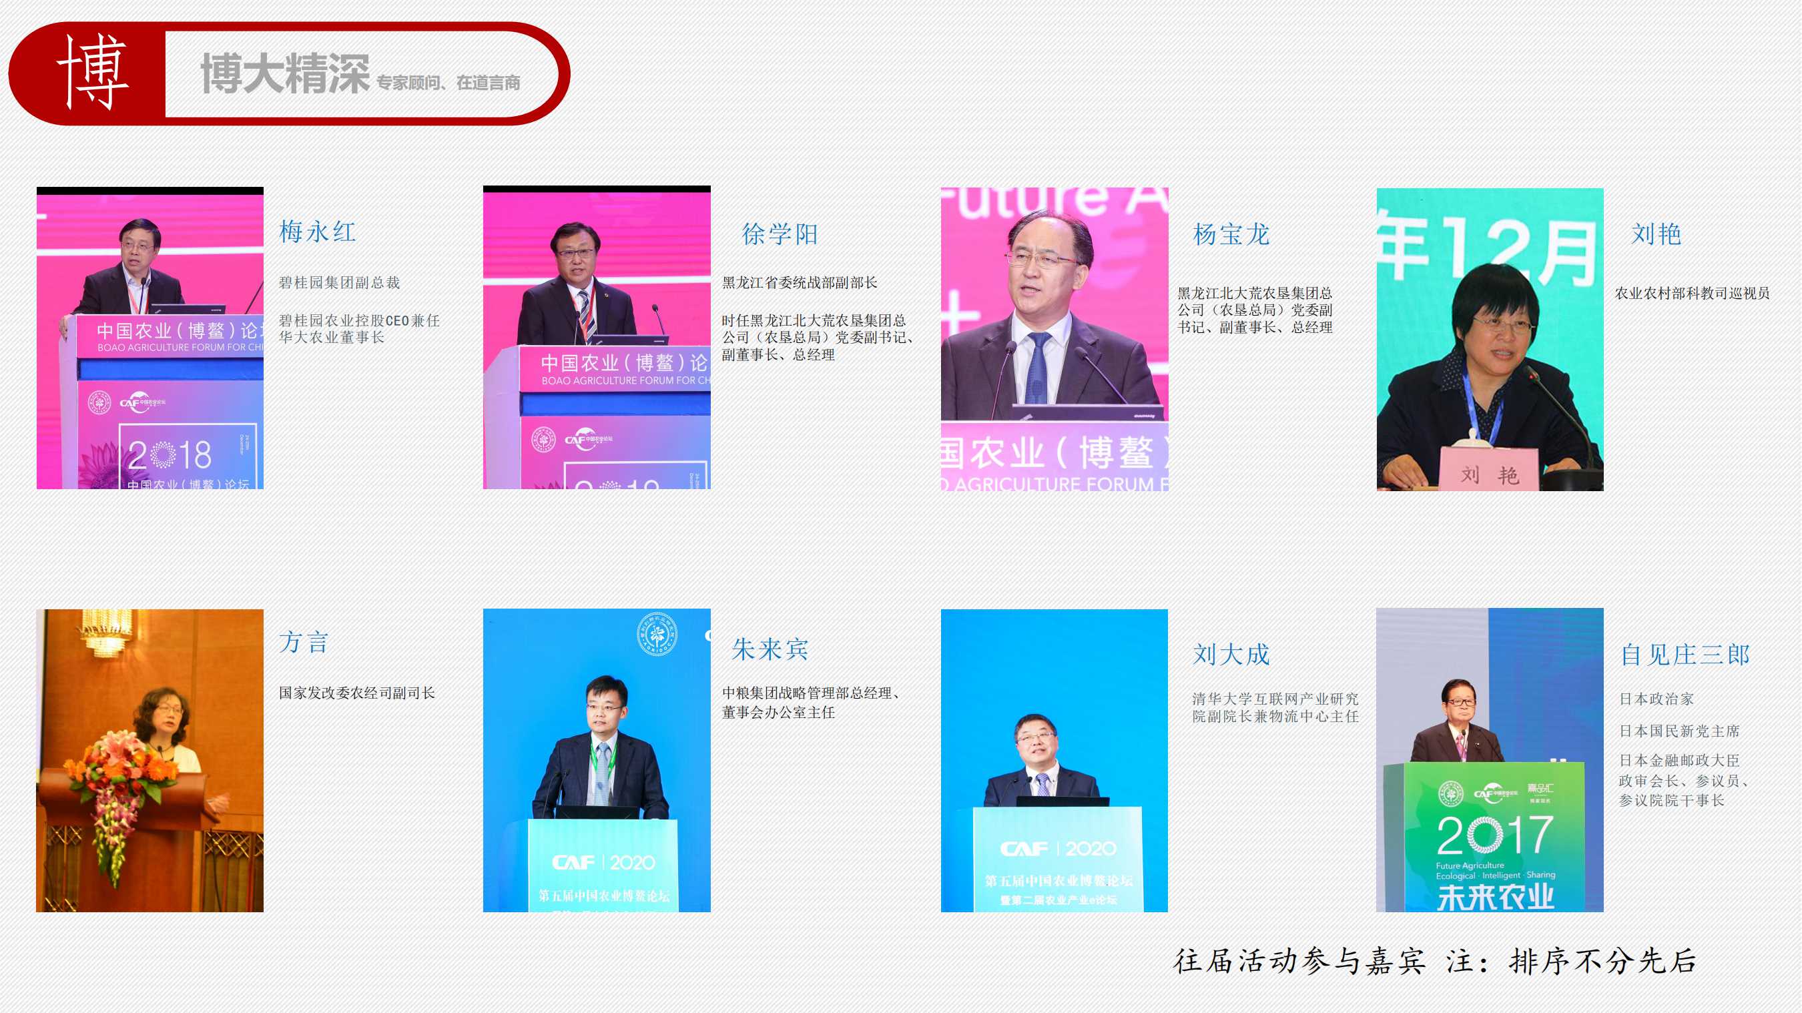Select the name text 方言
The width and height of the screenshot is (1802, 1013).
coord(304,641)
